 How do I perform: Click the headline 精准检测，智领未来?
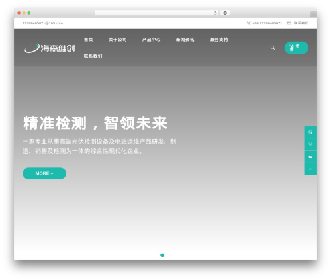pos(95,123)
